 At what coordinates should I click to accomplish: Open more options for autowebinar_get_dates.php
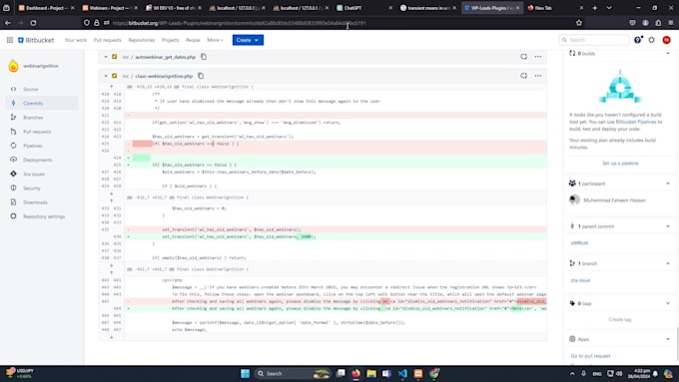pyautogui.click(x=538, y=57)
